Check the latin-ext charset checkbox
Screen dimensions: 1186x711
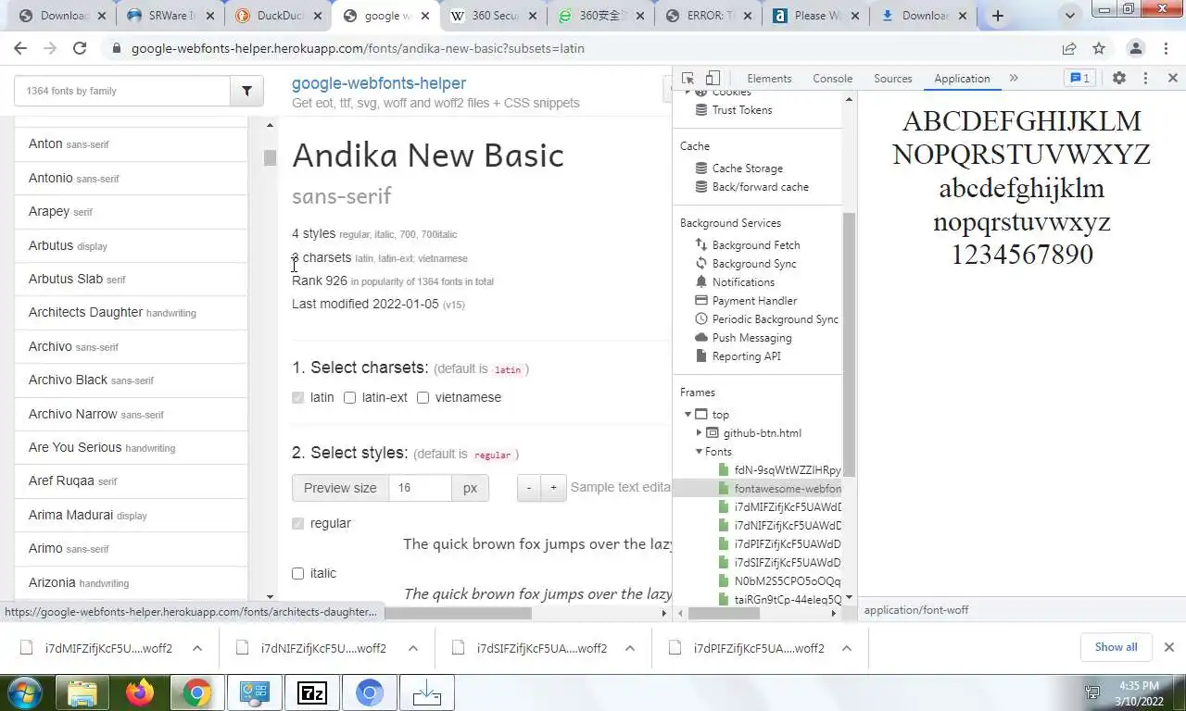[349, 397]
